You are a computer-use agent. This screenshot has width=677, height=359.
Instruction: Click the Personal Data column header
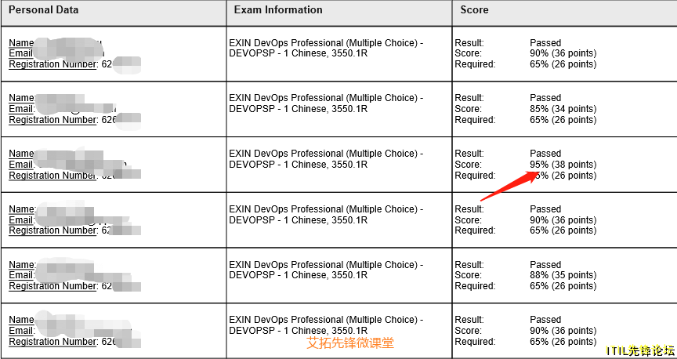coord(44,10)
